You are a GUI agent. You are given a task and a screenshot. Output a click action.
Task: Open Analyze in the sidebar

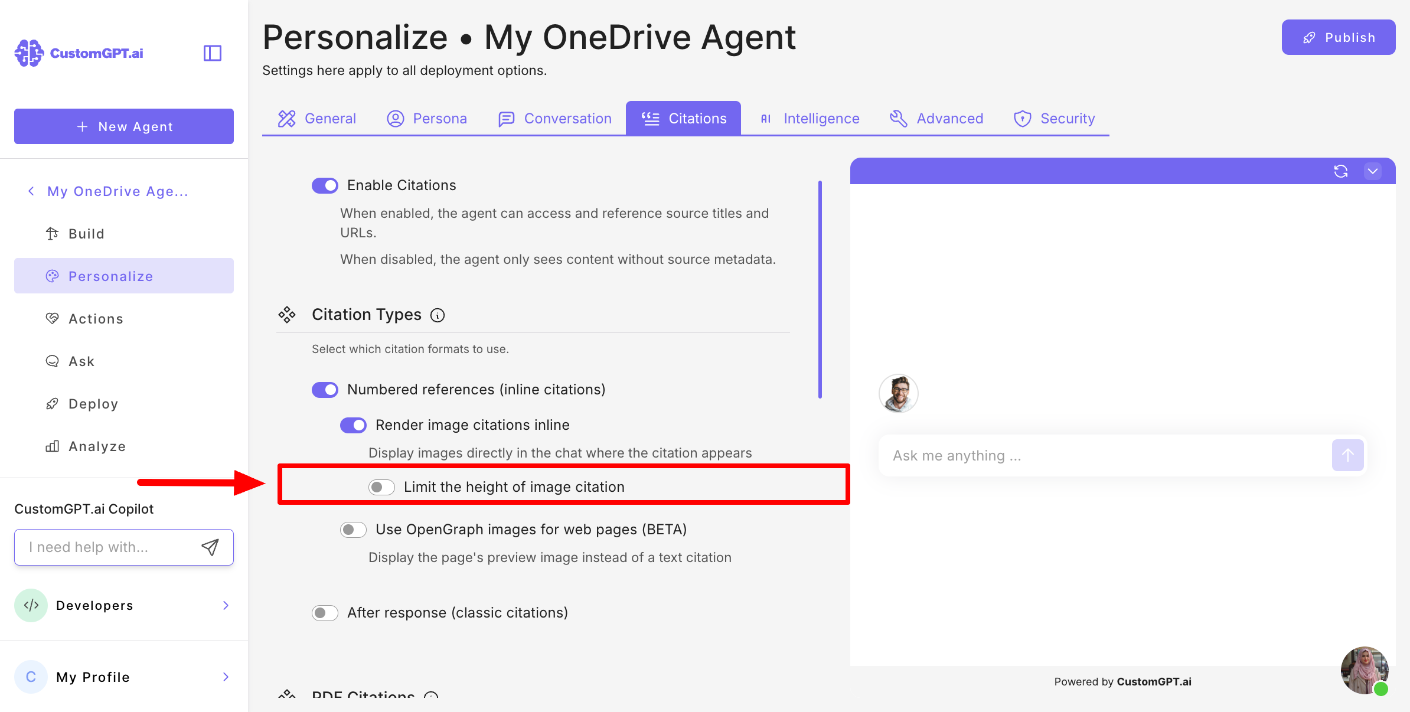coord(97,446)
